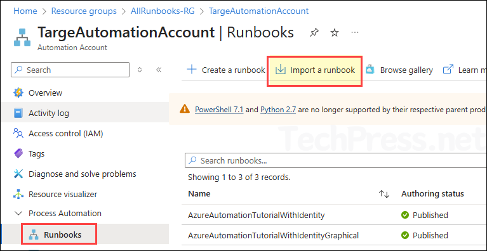Click the download arrow Import icon
Screen dimensions: 487x251
[x=281, y=70]
